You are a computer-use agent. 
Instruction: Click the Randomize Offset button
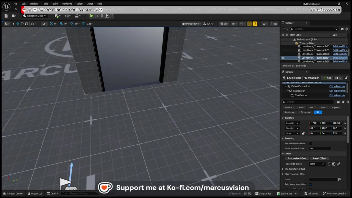(x=297, y=158)
